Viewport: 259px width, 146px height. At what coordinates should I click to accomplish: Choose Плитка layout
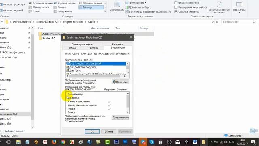pos(34,11)
